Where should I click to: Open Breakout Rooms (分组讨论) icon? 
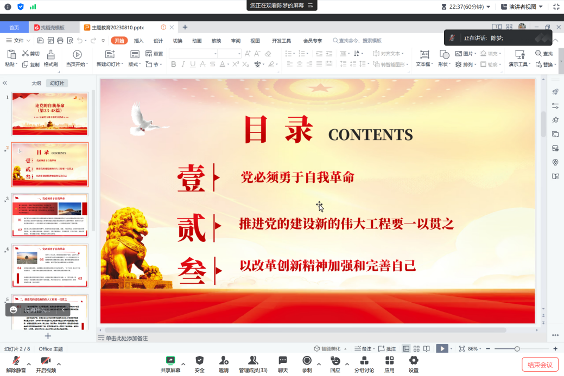click(x=364, y=361)
